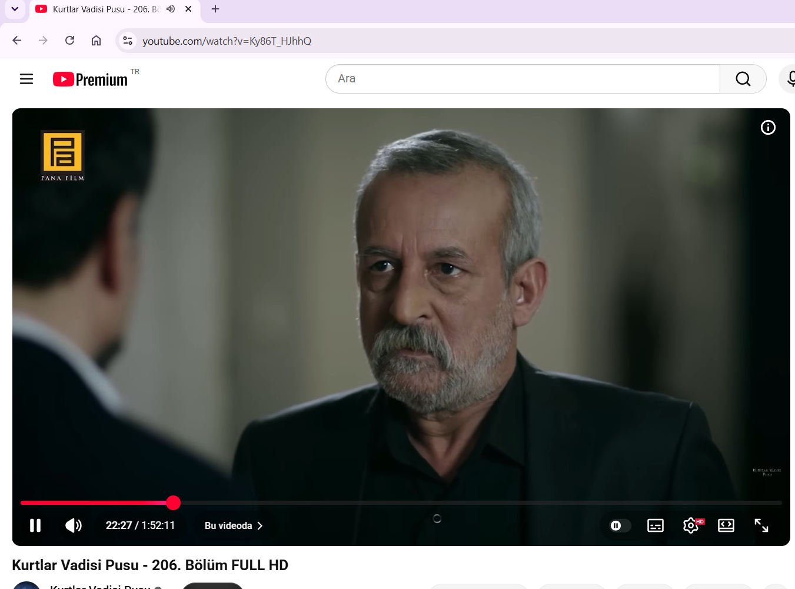
Task: Toggle the autoplay switch
Action: tap(620, 525)
